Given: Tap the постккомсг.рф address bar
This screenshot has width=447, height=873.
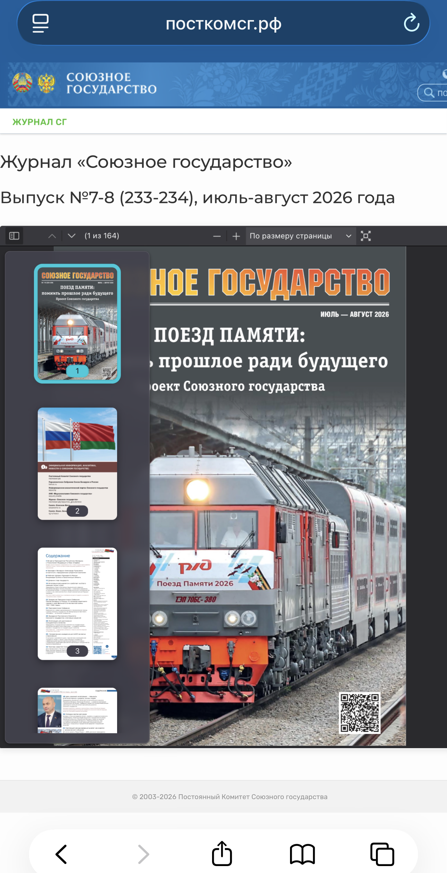Looking at the screenshot, I should click(223, 24).
